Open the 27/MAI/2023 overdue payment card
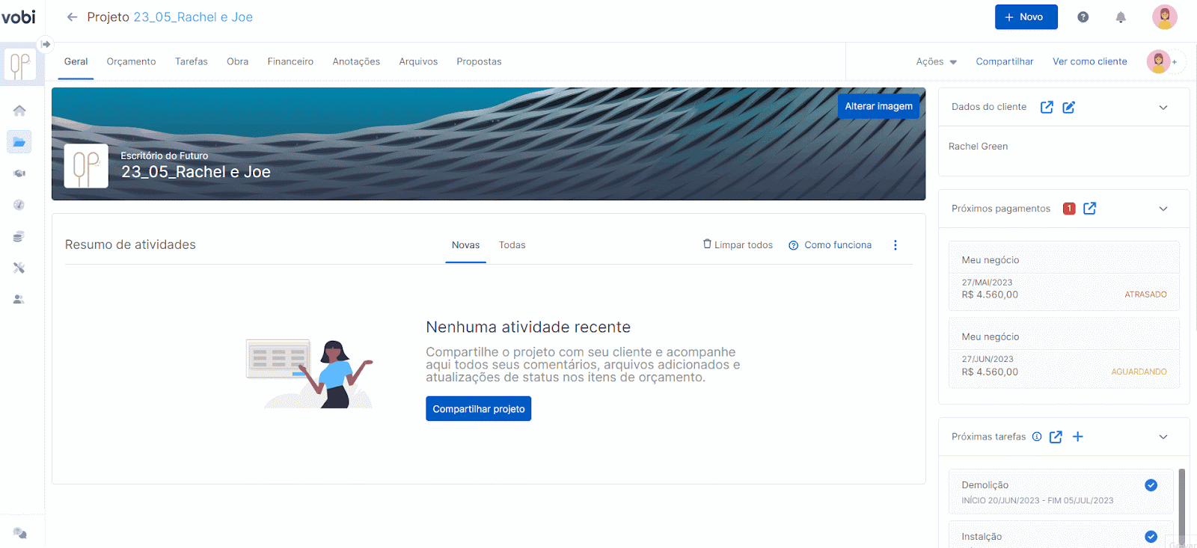The height and width of the screenshot is (548, 1197). [1064, 276]
